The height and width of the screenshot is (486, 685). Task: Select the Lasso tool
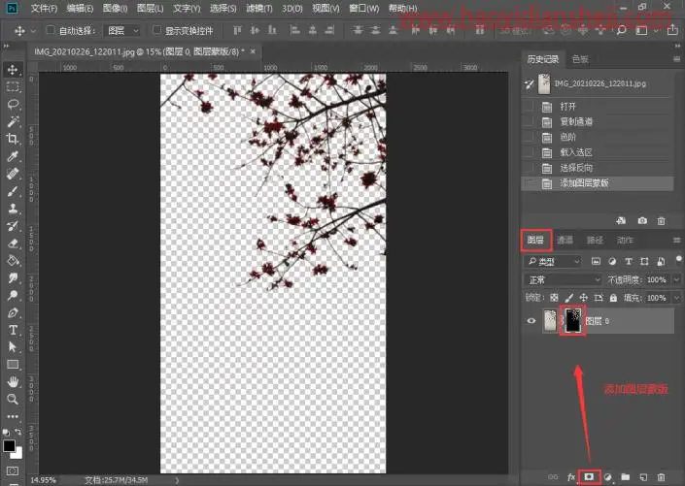click(13, 104)
